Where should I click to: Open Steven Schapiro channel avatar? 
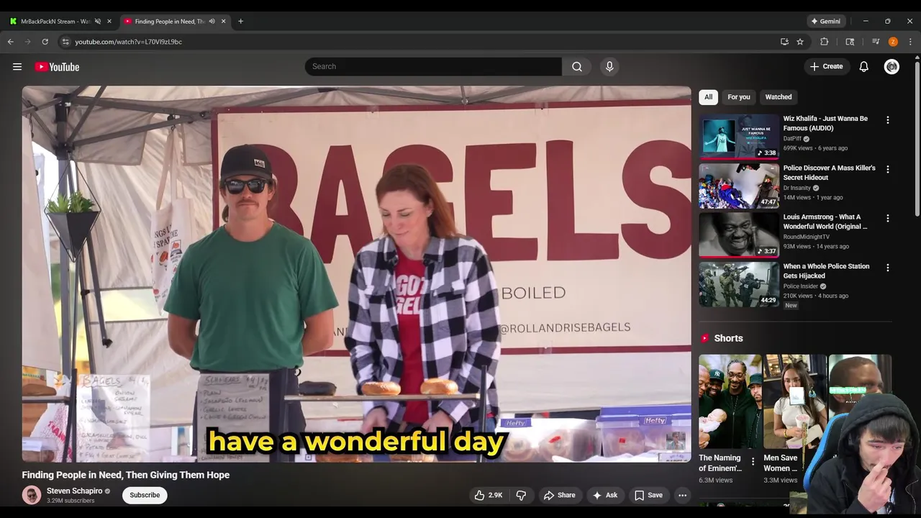tap(32, 495)
